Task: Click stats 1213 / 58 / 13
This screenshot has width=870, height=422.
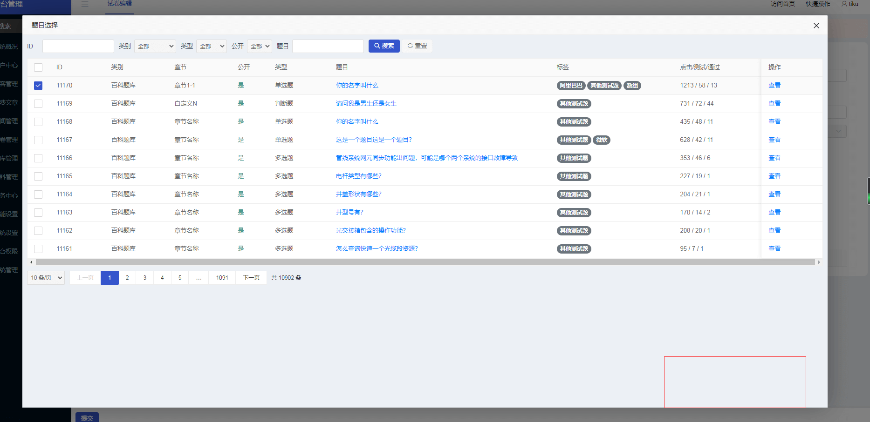Action: [699, 85]
